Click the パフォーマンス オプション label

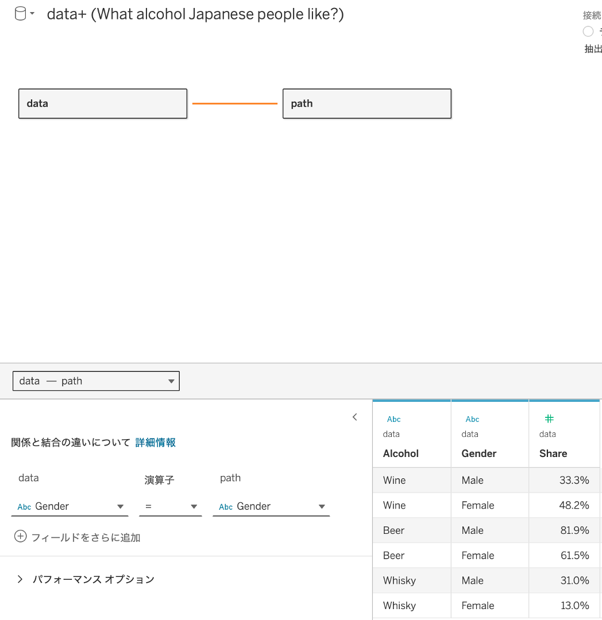click(94, 579)
